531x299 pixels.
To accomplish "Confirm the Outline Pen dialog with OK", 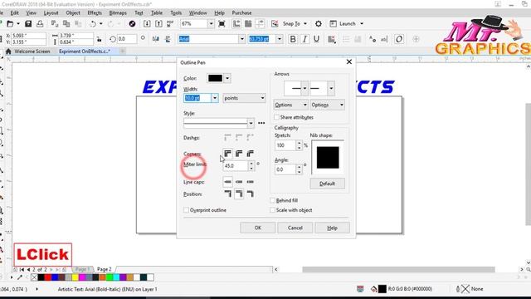I will (258, 228).
